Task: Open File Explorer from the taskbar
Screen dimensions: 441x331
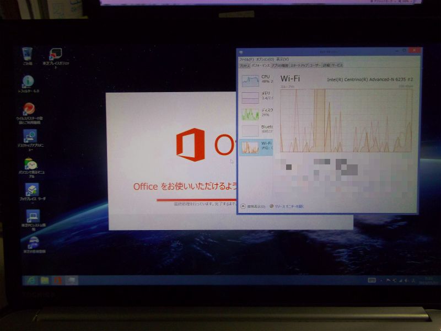Action: pyautogui.click(x=45, y=280)
